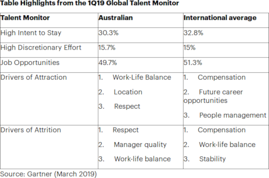Viewport: 269px width, 178px height.
Task: Click the 49.7% value
Action: tap(109, 63)
